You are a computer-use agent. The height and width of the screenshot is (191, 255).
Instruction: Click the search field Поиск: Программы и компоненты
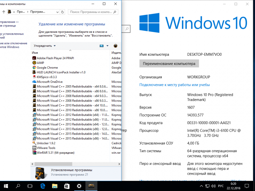pos(93,12)
